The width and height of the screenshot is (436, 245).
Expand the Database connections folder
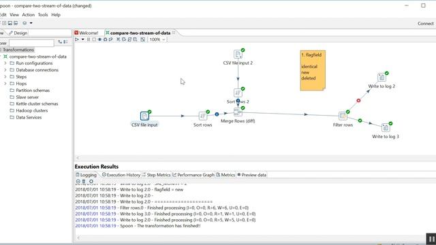tap(5, 70)
